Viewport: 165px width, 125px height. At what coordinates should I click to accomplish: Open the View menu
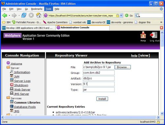(19, 9)
